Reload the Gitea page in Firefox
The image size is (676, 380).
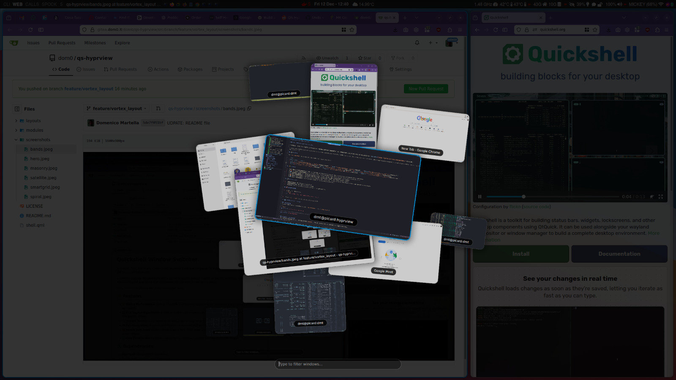point(30,30)
